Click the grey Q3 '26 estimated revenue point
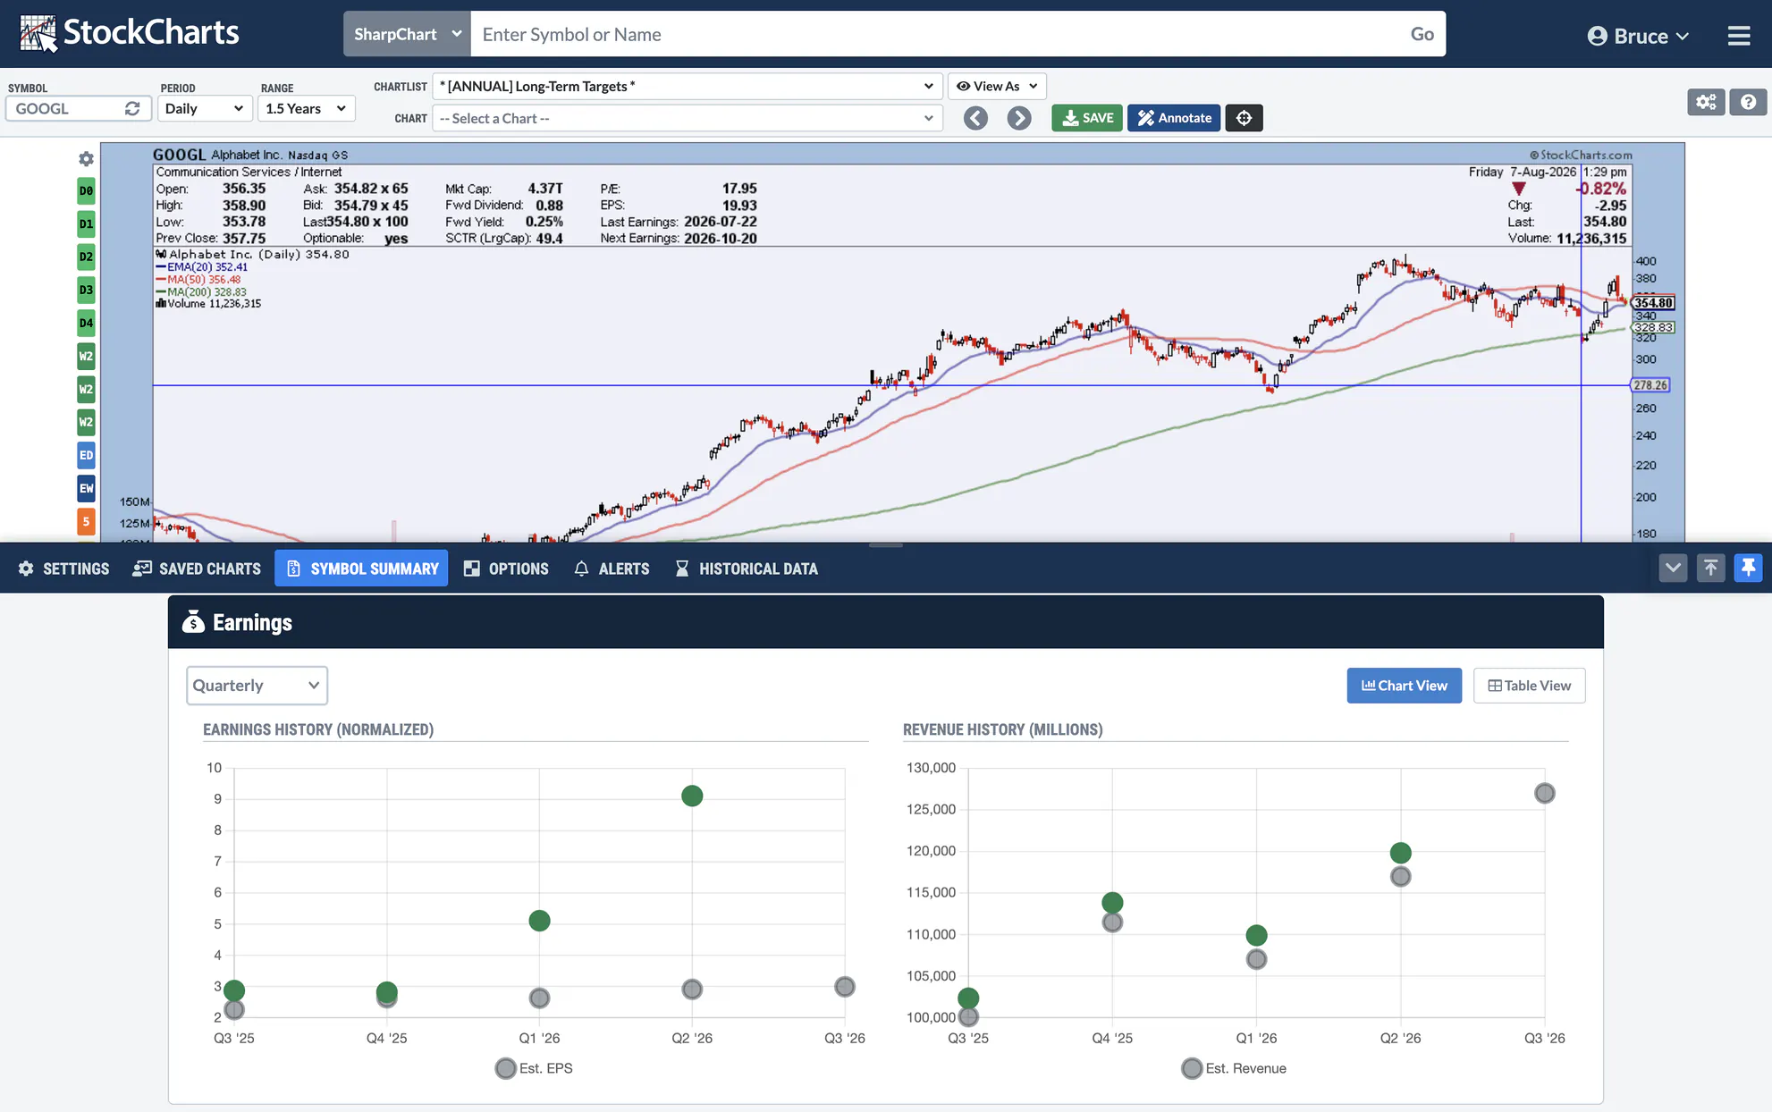 1544,793
